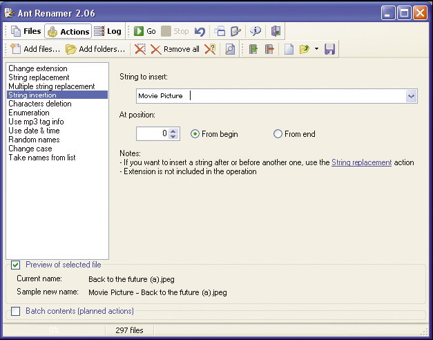The width and height of the screenshot is (433, 340).
Task: Click Add files... toolbar button
Action: click(x=35, y=49)
